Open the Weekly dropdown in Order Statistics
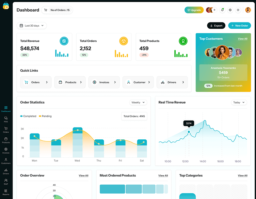This screenshot has width=256, height=199. (138, 103)
